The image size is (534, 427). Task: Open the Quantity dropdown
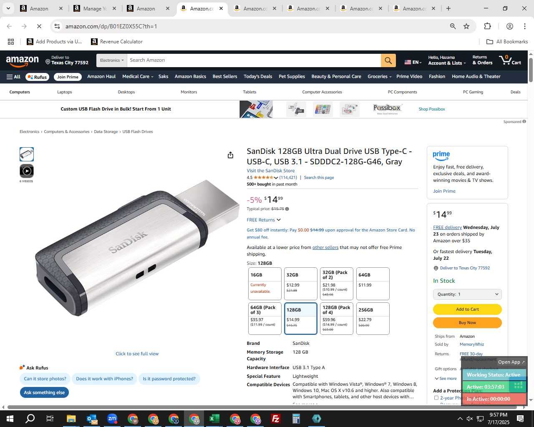point(467,294)
